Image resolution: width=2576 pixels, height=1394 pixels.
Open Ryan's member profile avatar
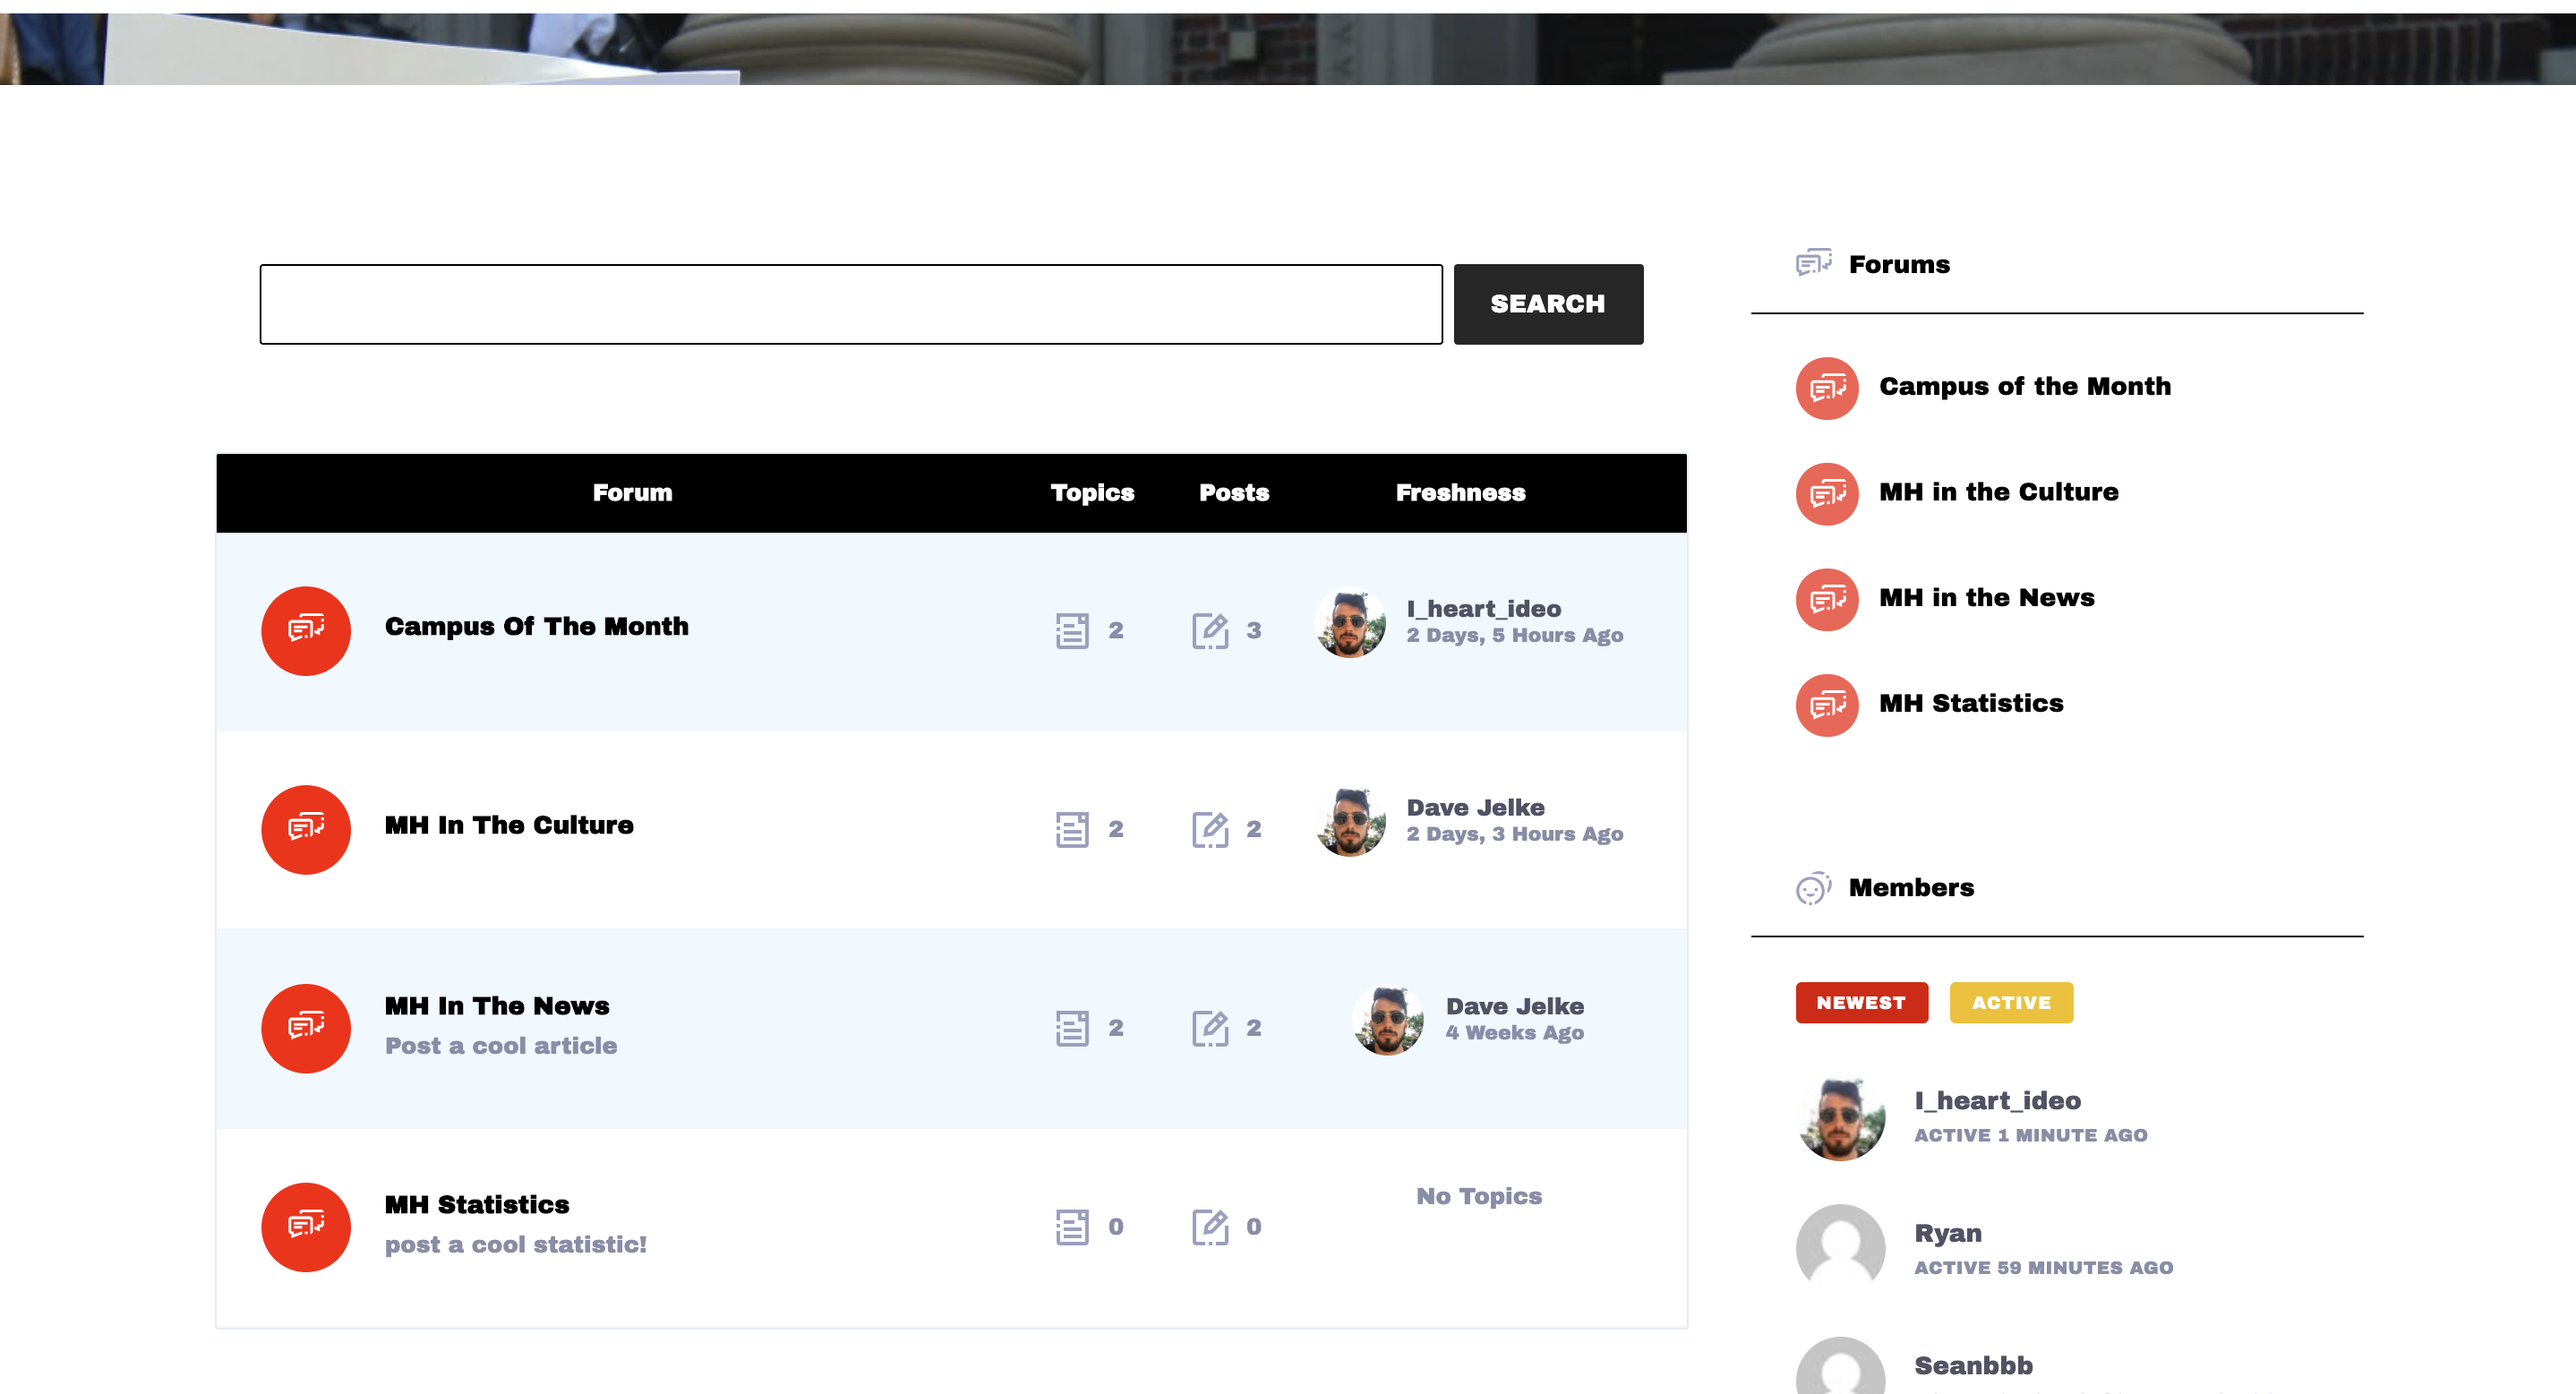(x=1840, y=1248)
